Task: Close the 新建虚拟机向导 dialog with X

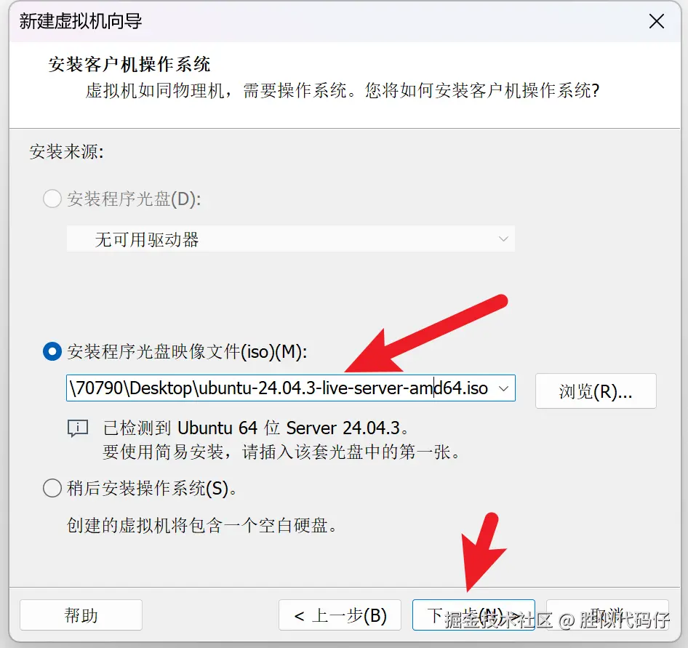Action: [x=657, y=21]
